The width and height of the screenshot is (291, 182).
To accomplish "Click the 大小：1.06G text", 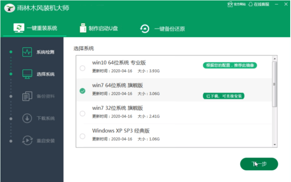I will [148, 139].
